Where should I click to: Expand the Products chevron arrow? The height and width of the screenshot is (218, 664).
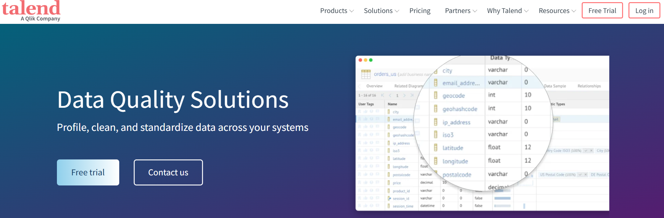click(x=352, y=11)
